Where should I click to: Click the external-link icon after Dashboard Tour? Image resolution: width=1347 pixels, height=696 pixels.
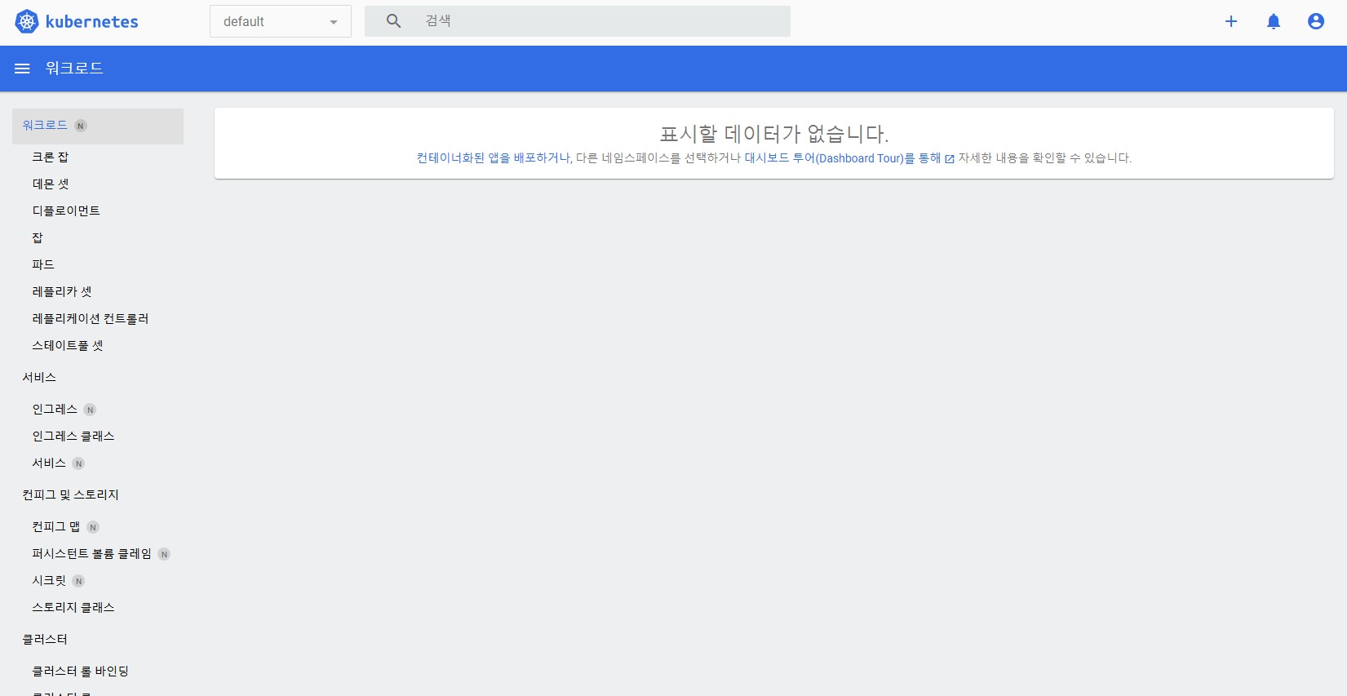click(x=950, y=159)
